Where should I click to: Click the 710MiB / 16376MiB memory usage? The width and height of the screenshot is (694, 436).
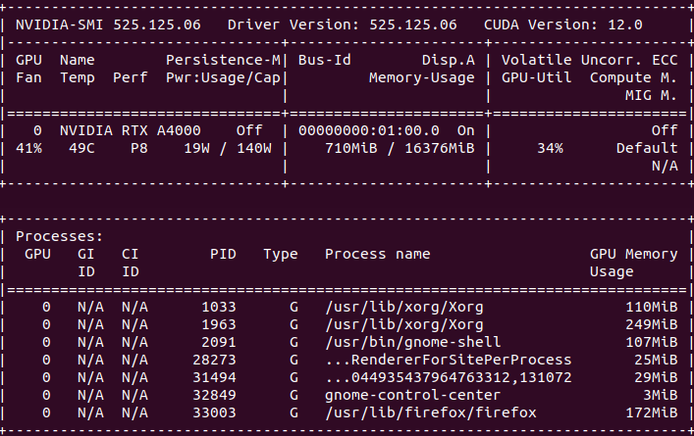[400, 148]
